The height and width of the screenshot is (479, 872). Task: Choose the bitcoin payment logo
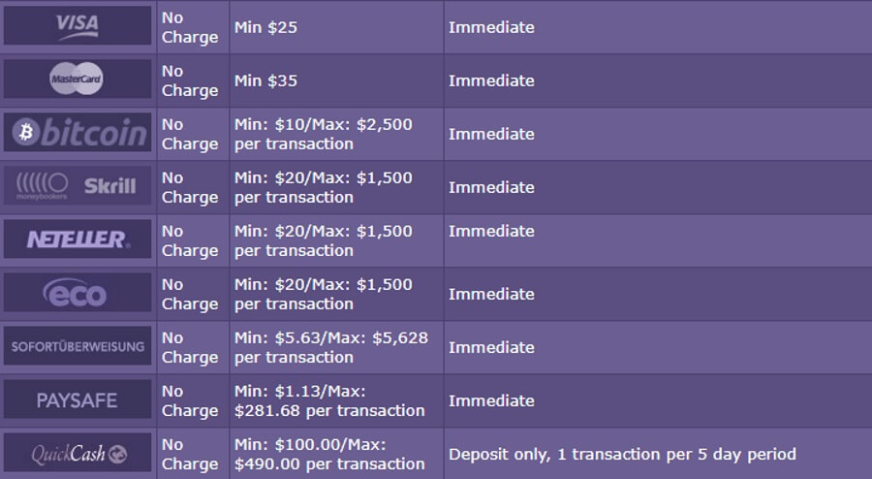pos(78,133)
